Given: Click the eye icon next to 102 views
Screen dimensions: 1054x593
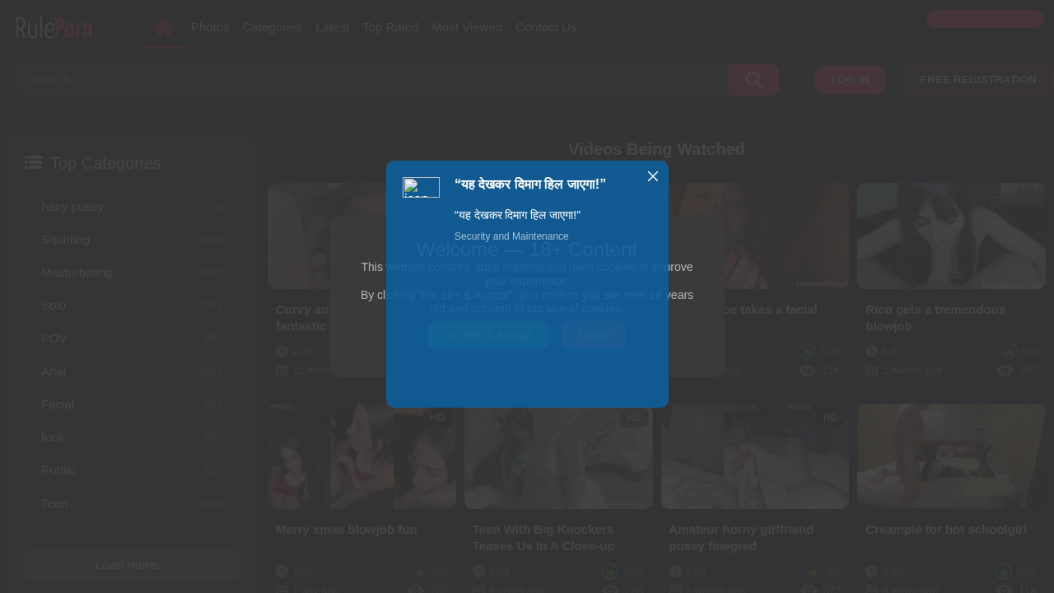Looking at the screenshot, I should click(415, 590).
